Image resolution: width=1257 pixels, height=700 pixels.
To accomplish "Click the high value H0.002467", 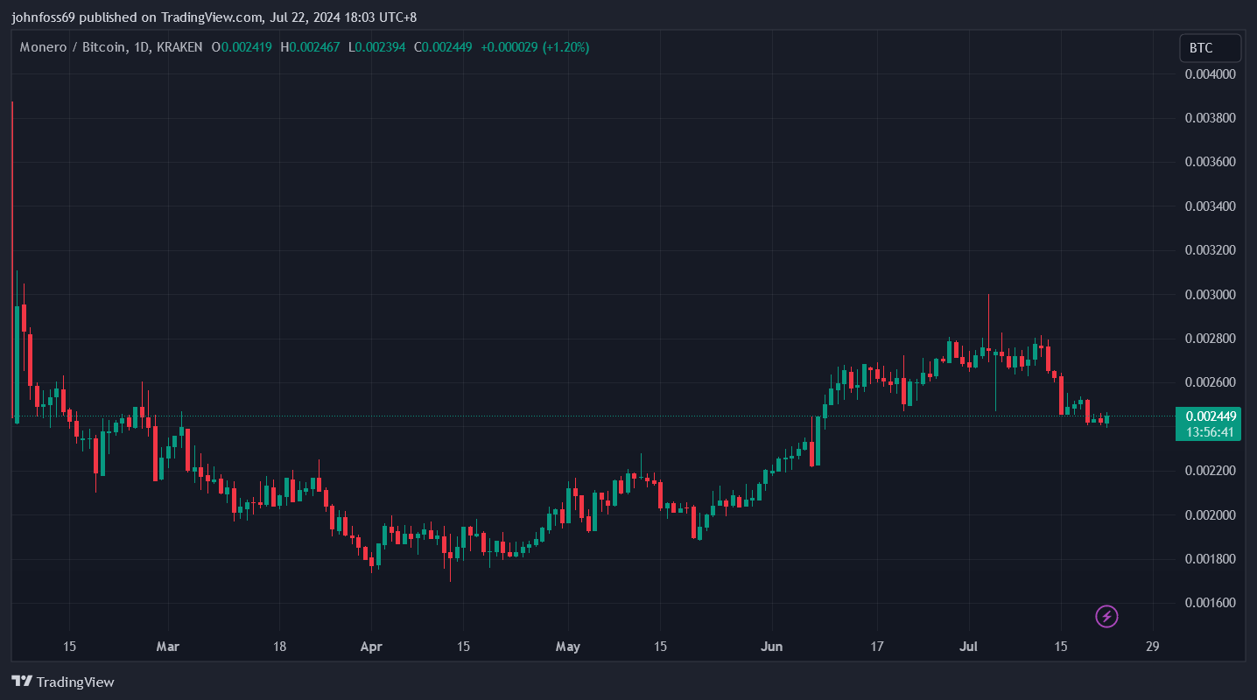I will (310, 47).
